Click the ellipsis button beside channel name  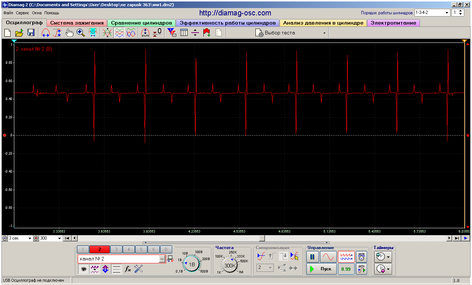[162, 259]
